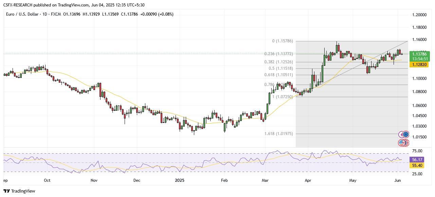Click the Euro flag economic event icon
This screenshot has height=197, width=435.
point(406,134)
